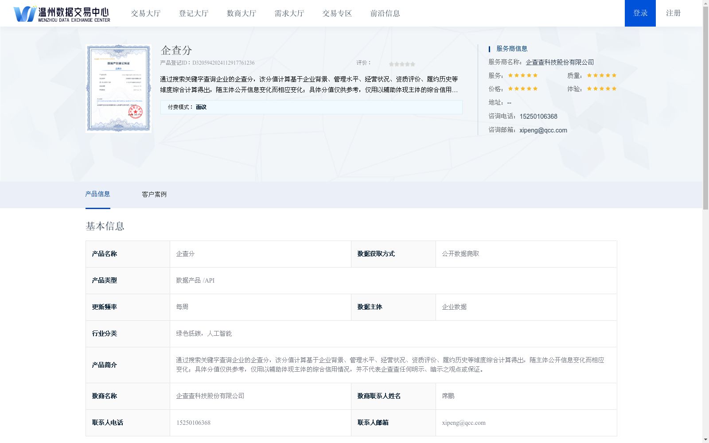Click the 服务 five-star rating
Image resolution: width=709 pixels, height=443 pixels.
(x=523, y=75)
